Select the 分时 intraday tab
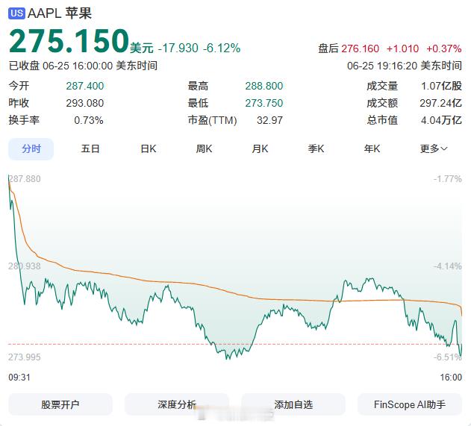The height and width of the screenshot is (426, 471). [x=31, y=149]
